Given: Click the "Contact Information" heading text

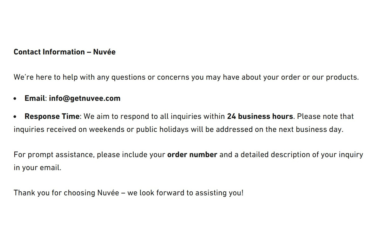Looking at the screenshot, I should click(x=49, y=52).
